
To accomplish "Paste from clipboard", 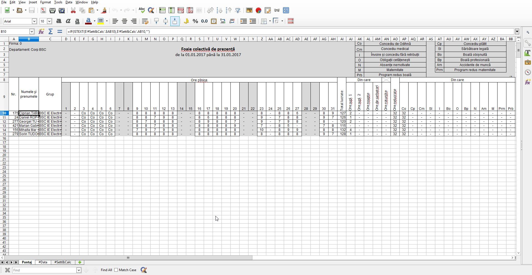I will pos(91,10).
